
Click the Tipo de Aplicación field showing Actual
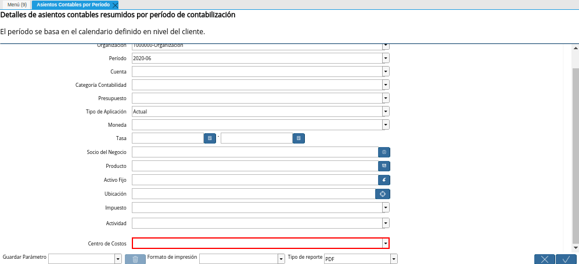tap(257, 111)
